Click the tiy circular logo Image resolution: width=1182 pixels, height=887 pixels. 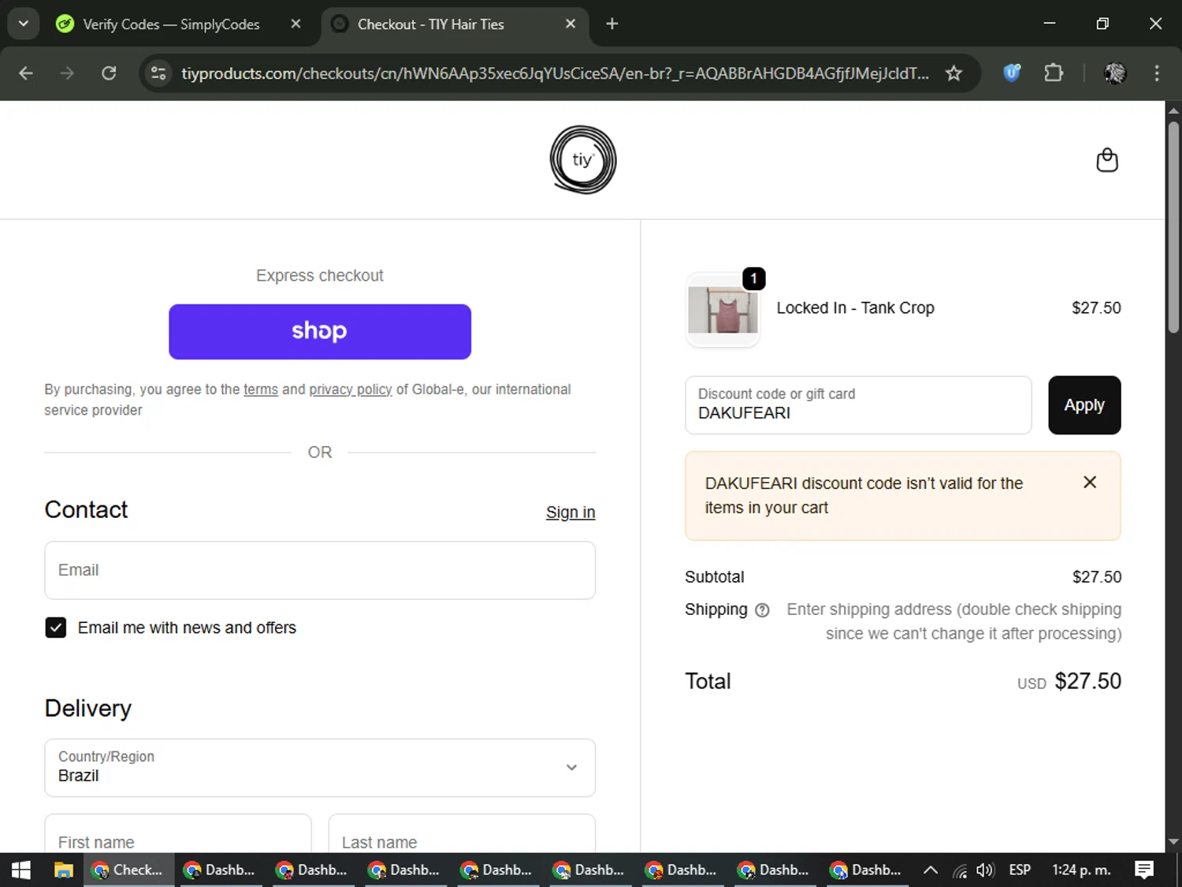583,160
